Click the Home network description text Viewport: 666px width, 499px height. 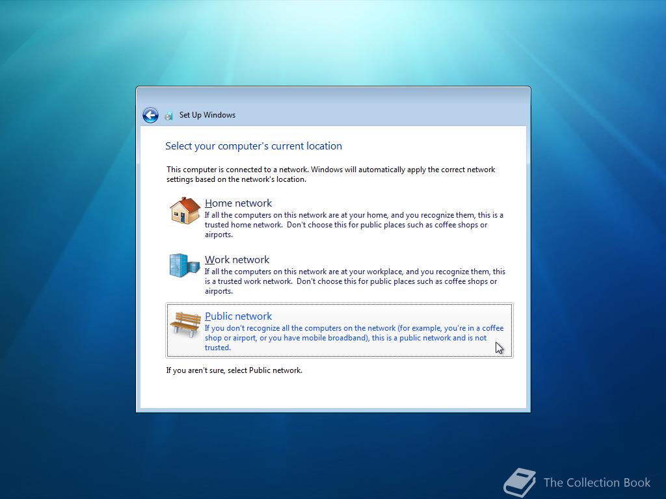tap(354, 225)
